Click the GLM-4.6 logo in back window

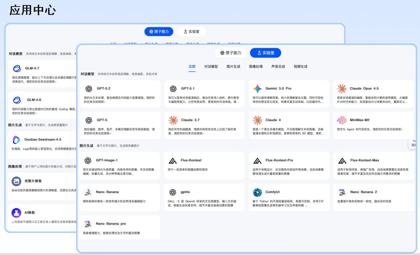click(17, 100)
